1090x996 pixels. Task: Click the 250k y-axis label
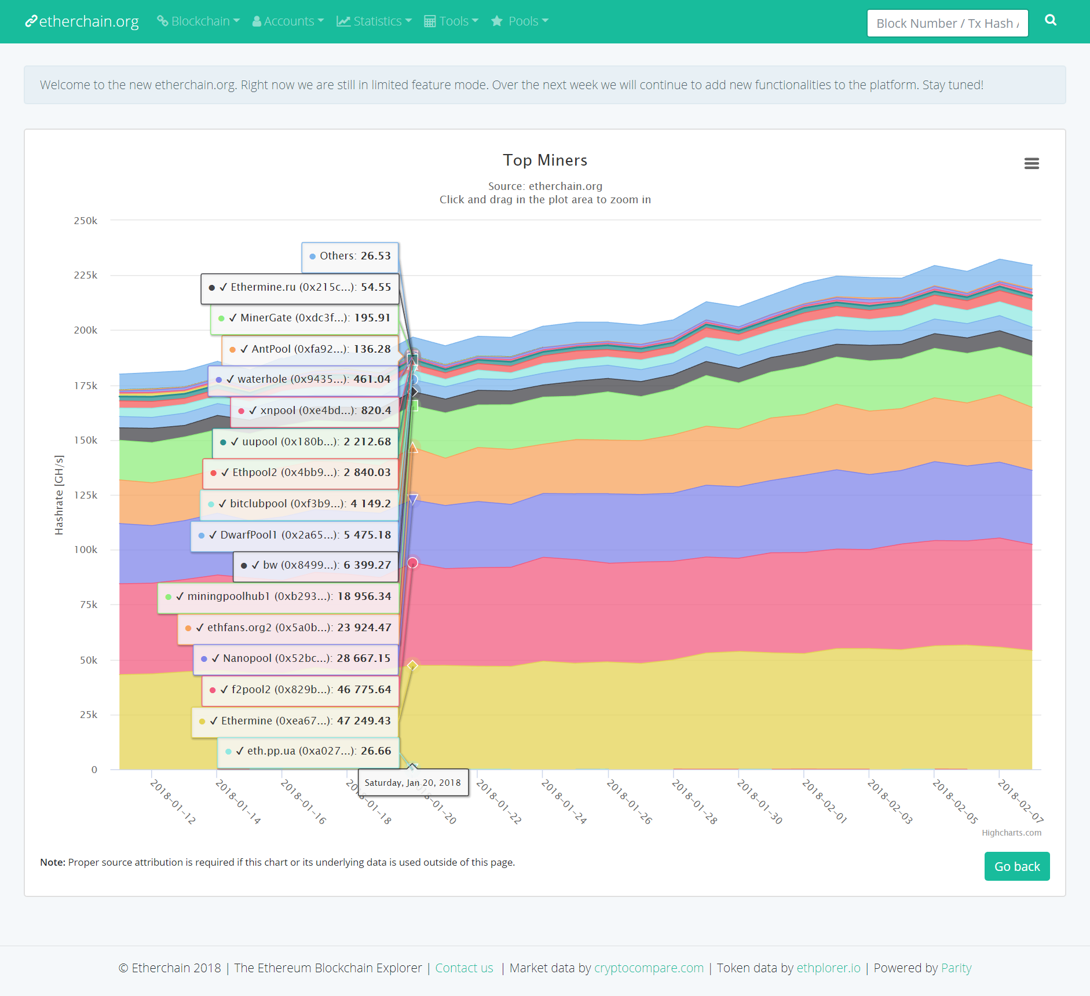click(85, 221)
